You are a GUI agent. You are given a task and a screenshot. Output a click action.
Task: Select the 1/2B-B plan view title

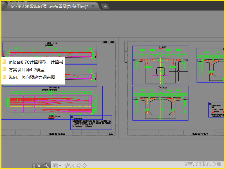click(x=54, y=116)
